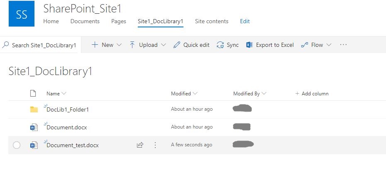Open Site contents in the navigation
The image size is (386, 182).
tap(212, 22)
